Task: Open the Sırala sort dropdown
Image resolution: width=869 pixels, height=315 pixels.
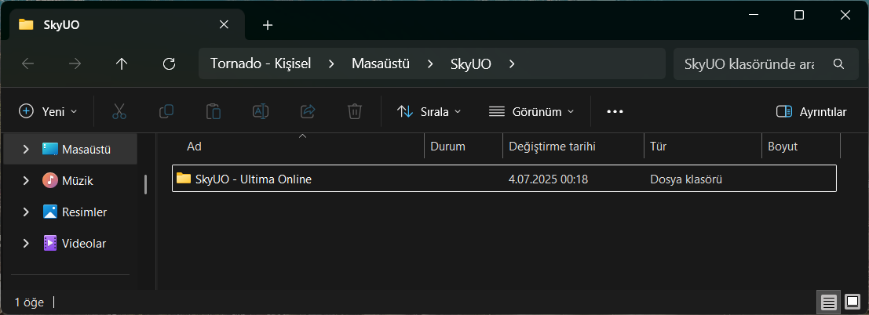Action: coord(429,111)
